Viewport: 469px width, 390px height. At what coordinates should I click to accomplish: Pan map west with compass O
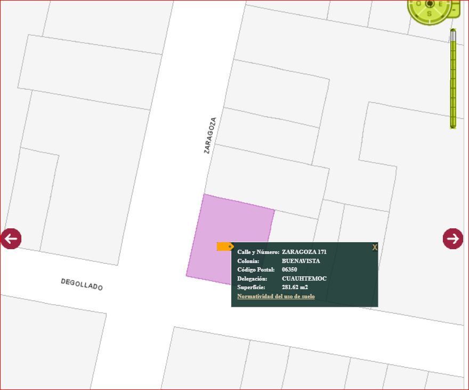419,4
